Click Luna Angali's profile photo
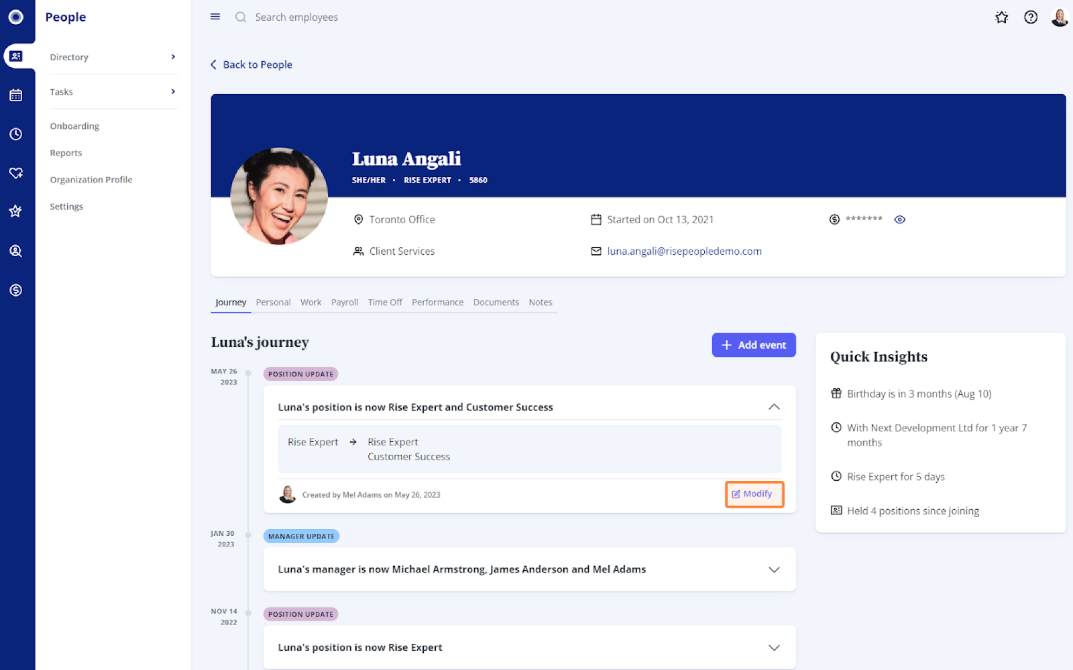Screen dimensions: 1073x670 point(279,197)
